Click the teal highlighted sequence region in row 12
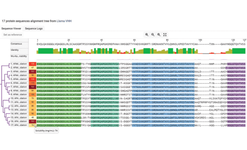247x150 pixels. click(105, 106)
